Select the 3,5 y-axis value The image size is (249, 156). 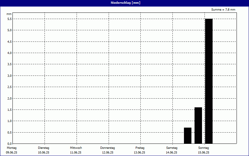click(10, 64)
